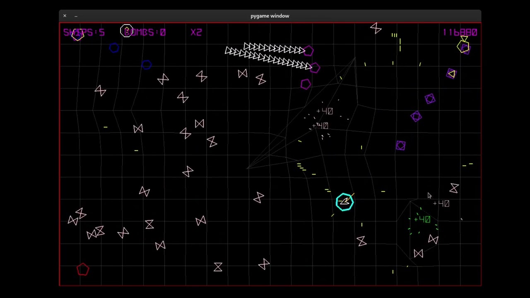Close the pygame window
Viewport: 530px width, 298px height.
click(x=65, y=16)
